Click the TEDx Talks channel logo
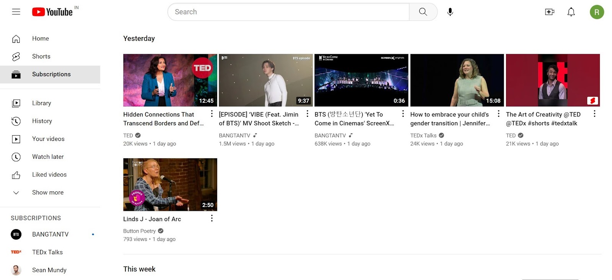Viewport: 612px width, 280px height. click(16, 252)
